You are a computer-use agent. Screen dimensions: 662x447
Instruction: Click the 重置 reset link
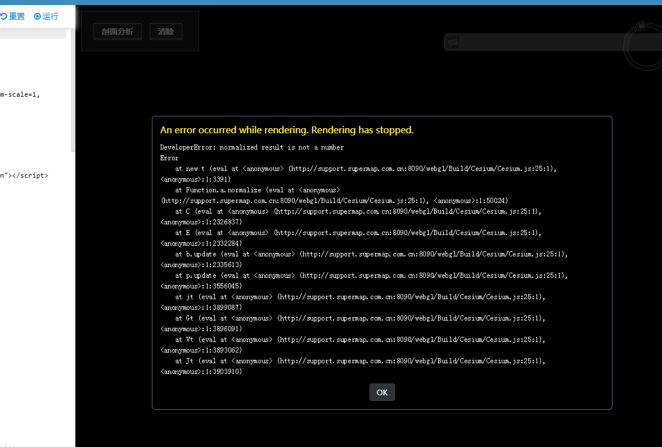[x=13, y=16]
